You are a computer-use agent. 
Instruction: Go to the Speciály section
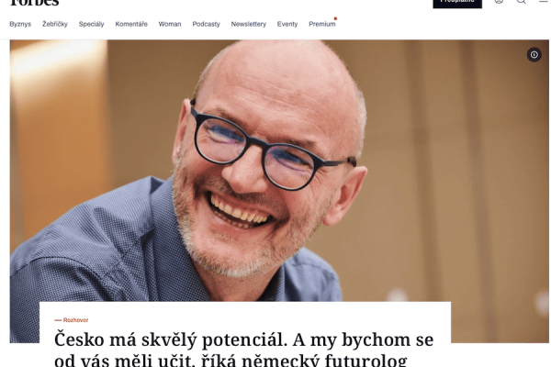pos(91,24)
